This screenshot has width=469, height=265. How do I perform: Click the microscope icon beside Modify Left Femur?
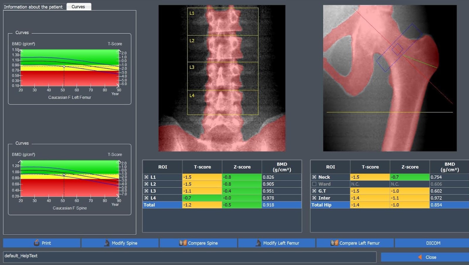click(258, 243)
